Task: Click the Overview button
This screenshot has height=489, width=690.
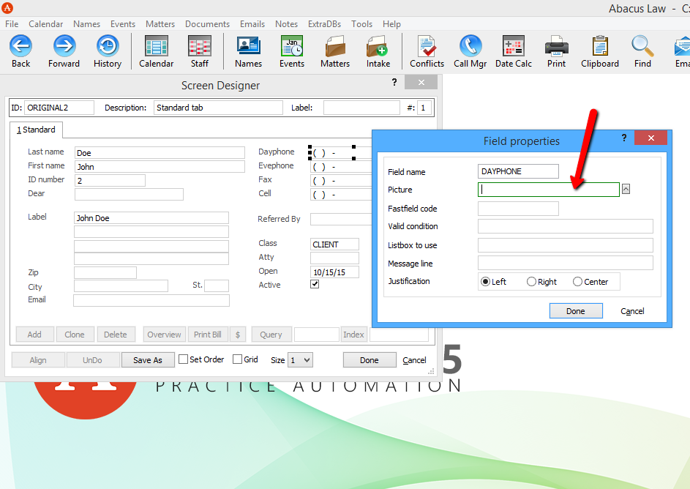Action: [x=164, y=335]
